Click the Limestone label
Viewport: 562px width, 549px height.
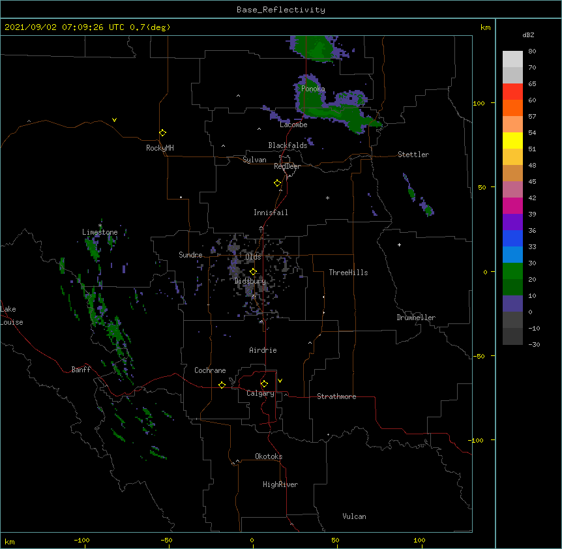[x=100, y=232]
